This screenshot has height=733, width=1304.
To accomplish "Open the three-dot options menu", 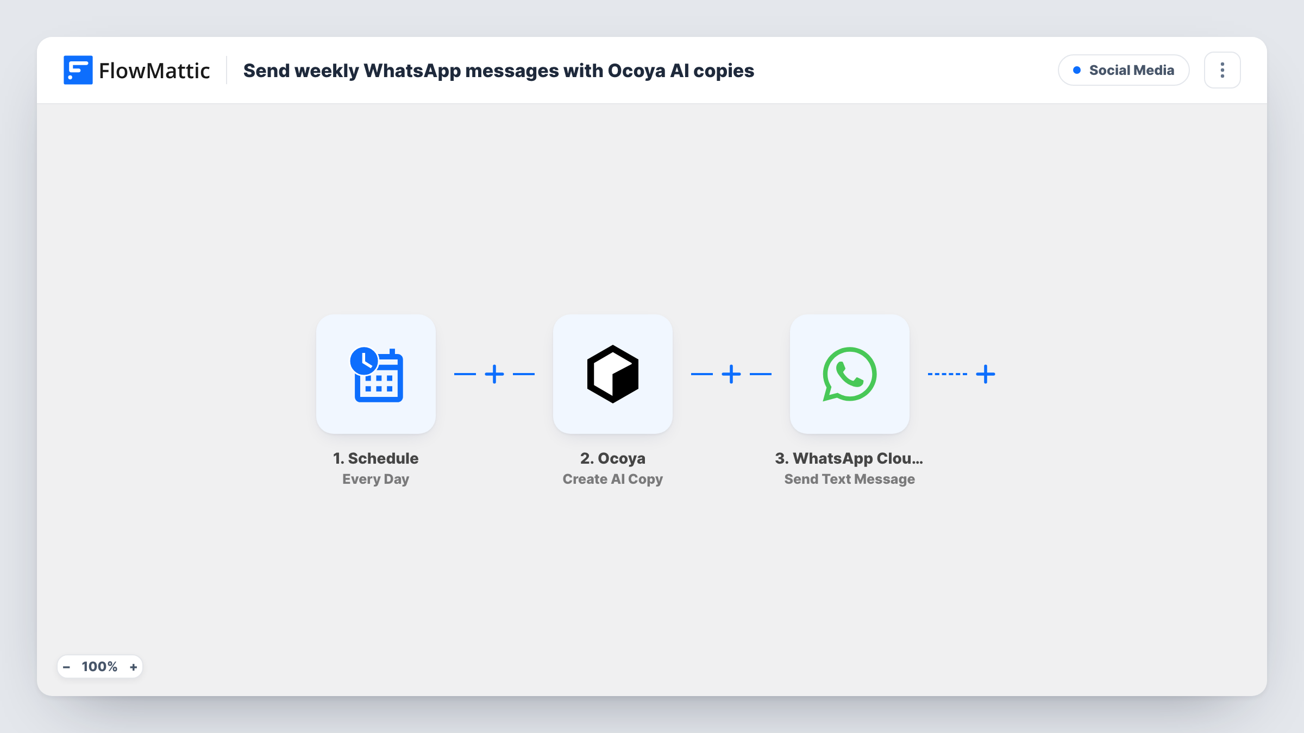I will [x=1222, y=70].
